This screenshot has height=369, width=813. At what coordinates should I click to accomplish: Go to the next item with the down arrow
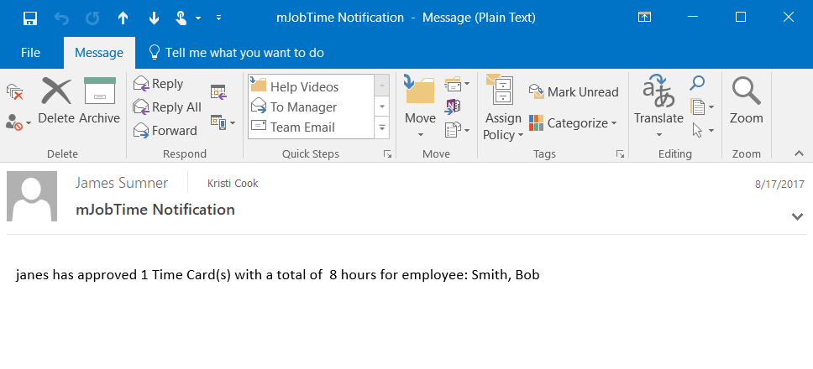154,18
